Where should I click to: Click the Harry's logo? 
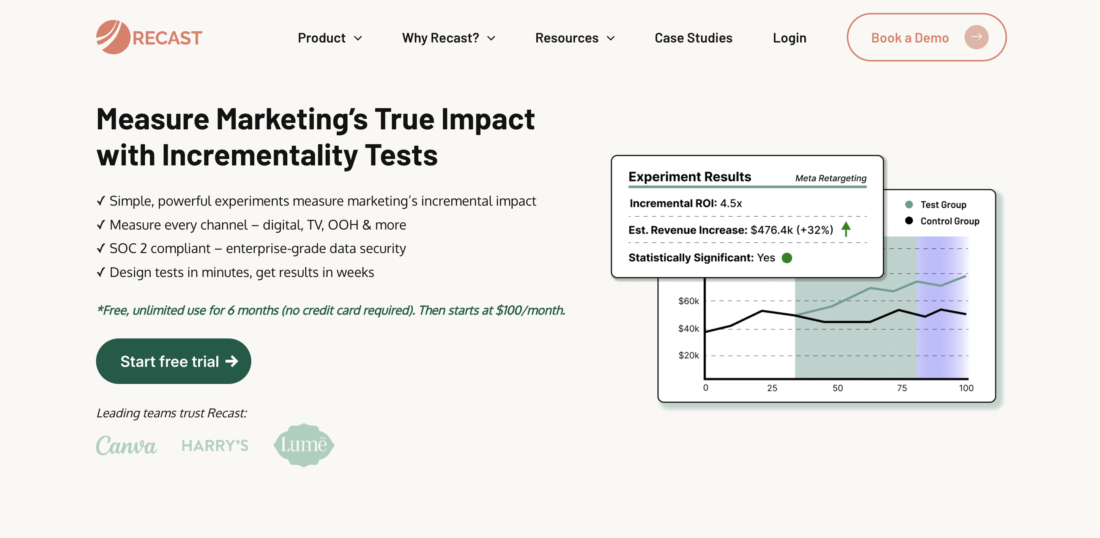(215, 445)
